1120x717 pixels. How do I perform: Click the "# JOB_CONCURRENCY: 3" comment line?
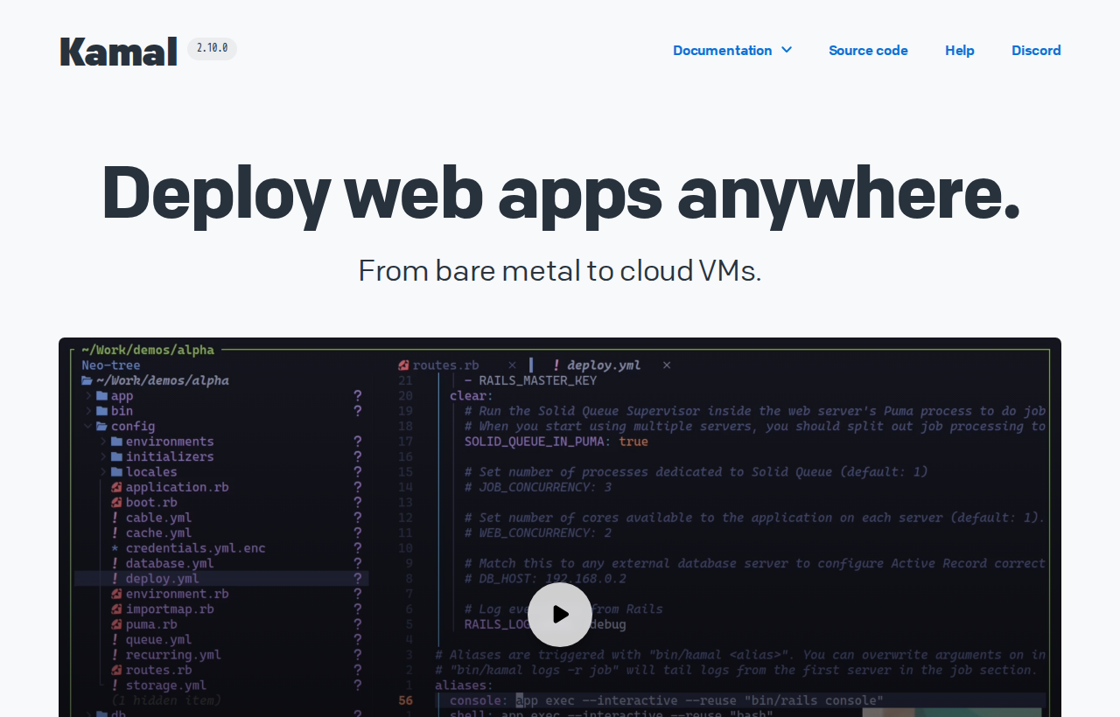click(x=538, y=487)
